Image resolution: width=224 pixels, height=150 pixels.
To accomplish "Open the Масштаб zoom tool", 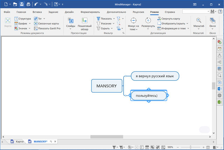I will (198, 23).
